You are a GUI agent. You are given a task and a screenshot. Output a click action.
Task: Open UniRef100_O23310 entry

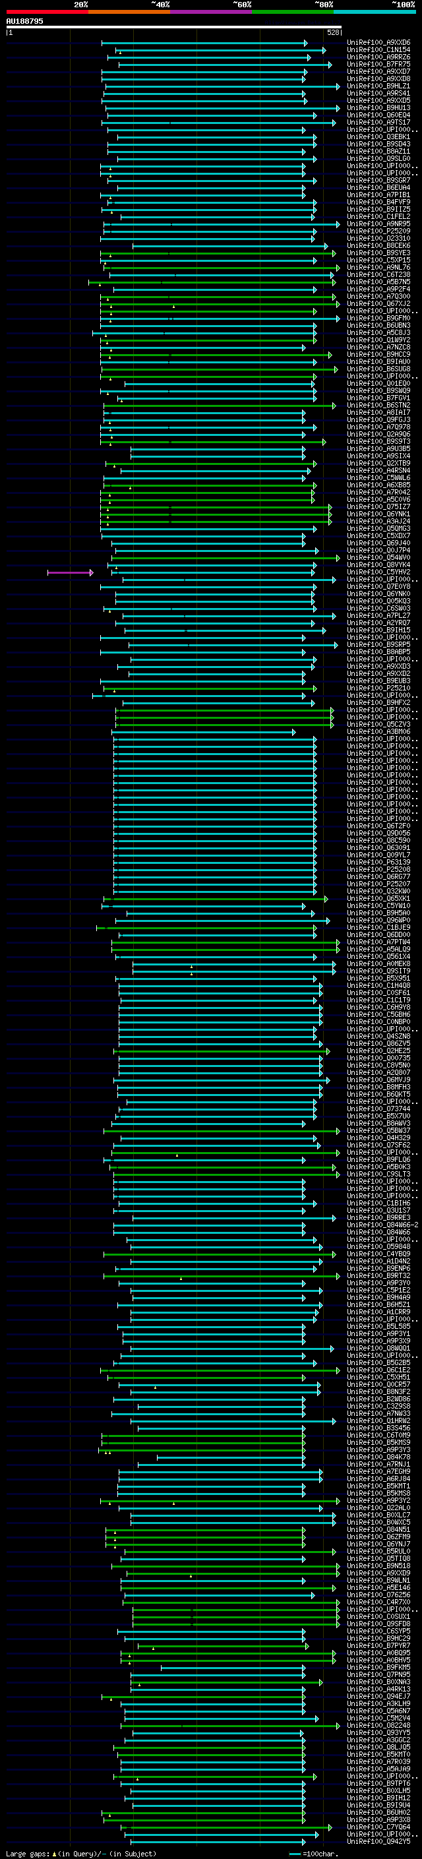[378, 239]
